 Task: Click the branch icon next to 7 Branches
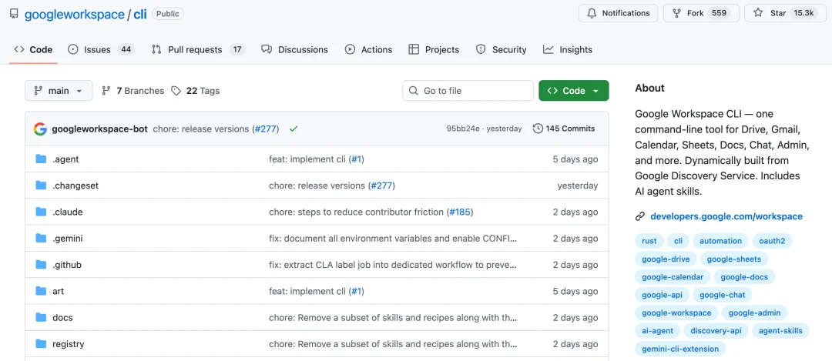click(x=106, y=91)
